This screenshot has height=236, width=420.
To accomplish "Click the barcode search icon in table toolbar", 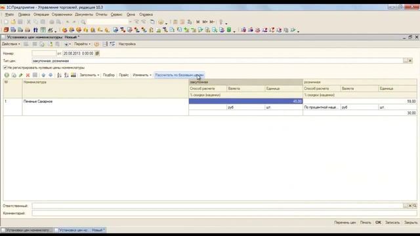I will click(x=73, y=75).
